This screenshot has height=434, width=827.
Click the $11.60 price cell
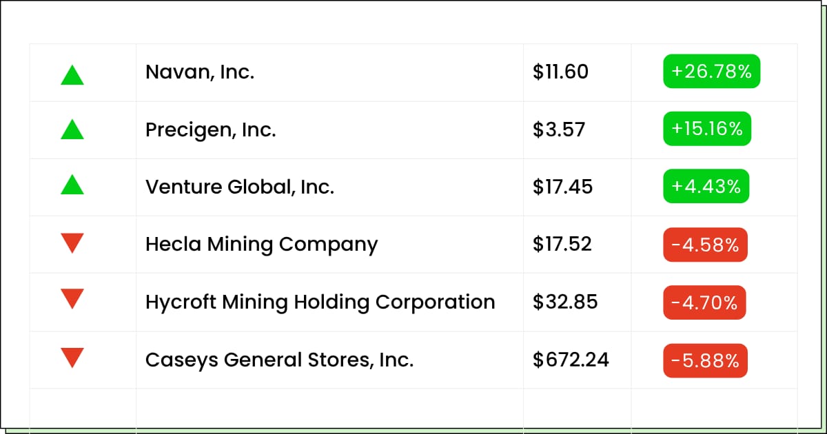(561, 72)
